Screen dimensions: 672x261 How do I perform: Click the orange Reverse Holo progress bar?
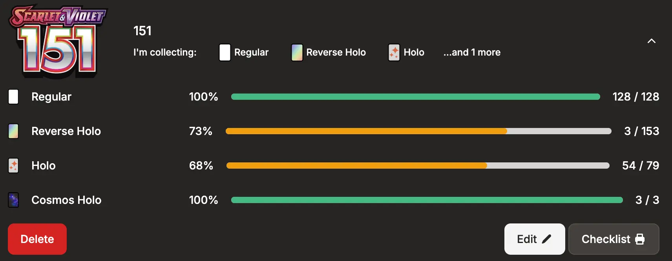click(418, 131)
